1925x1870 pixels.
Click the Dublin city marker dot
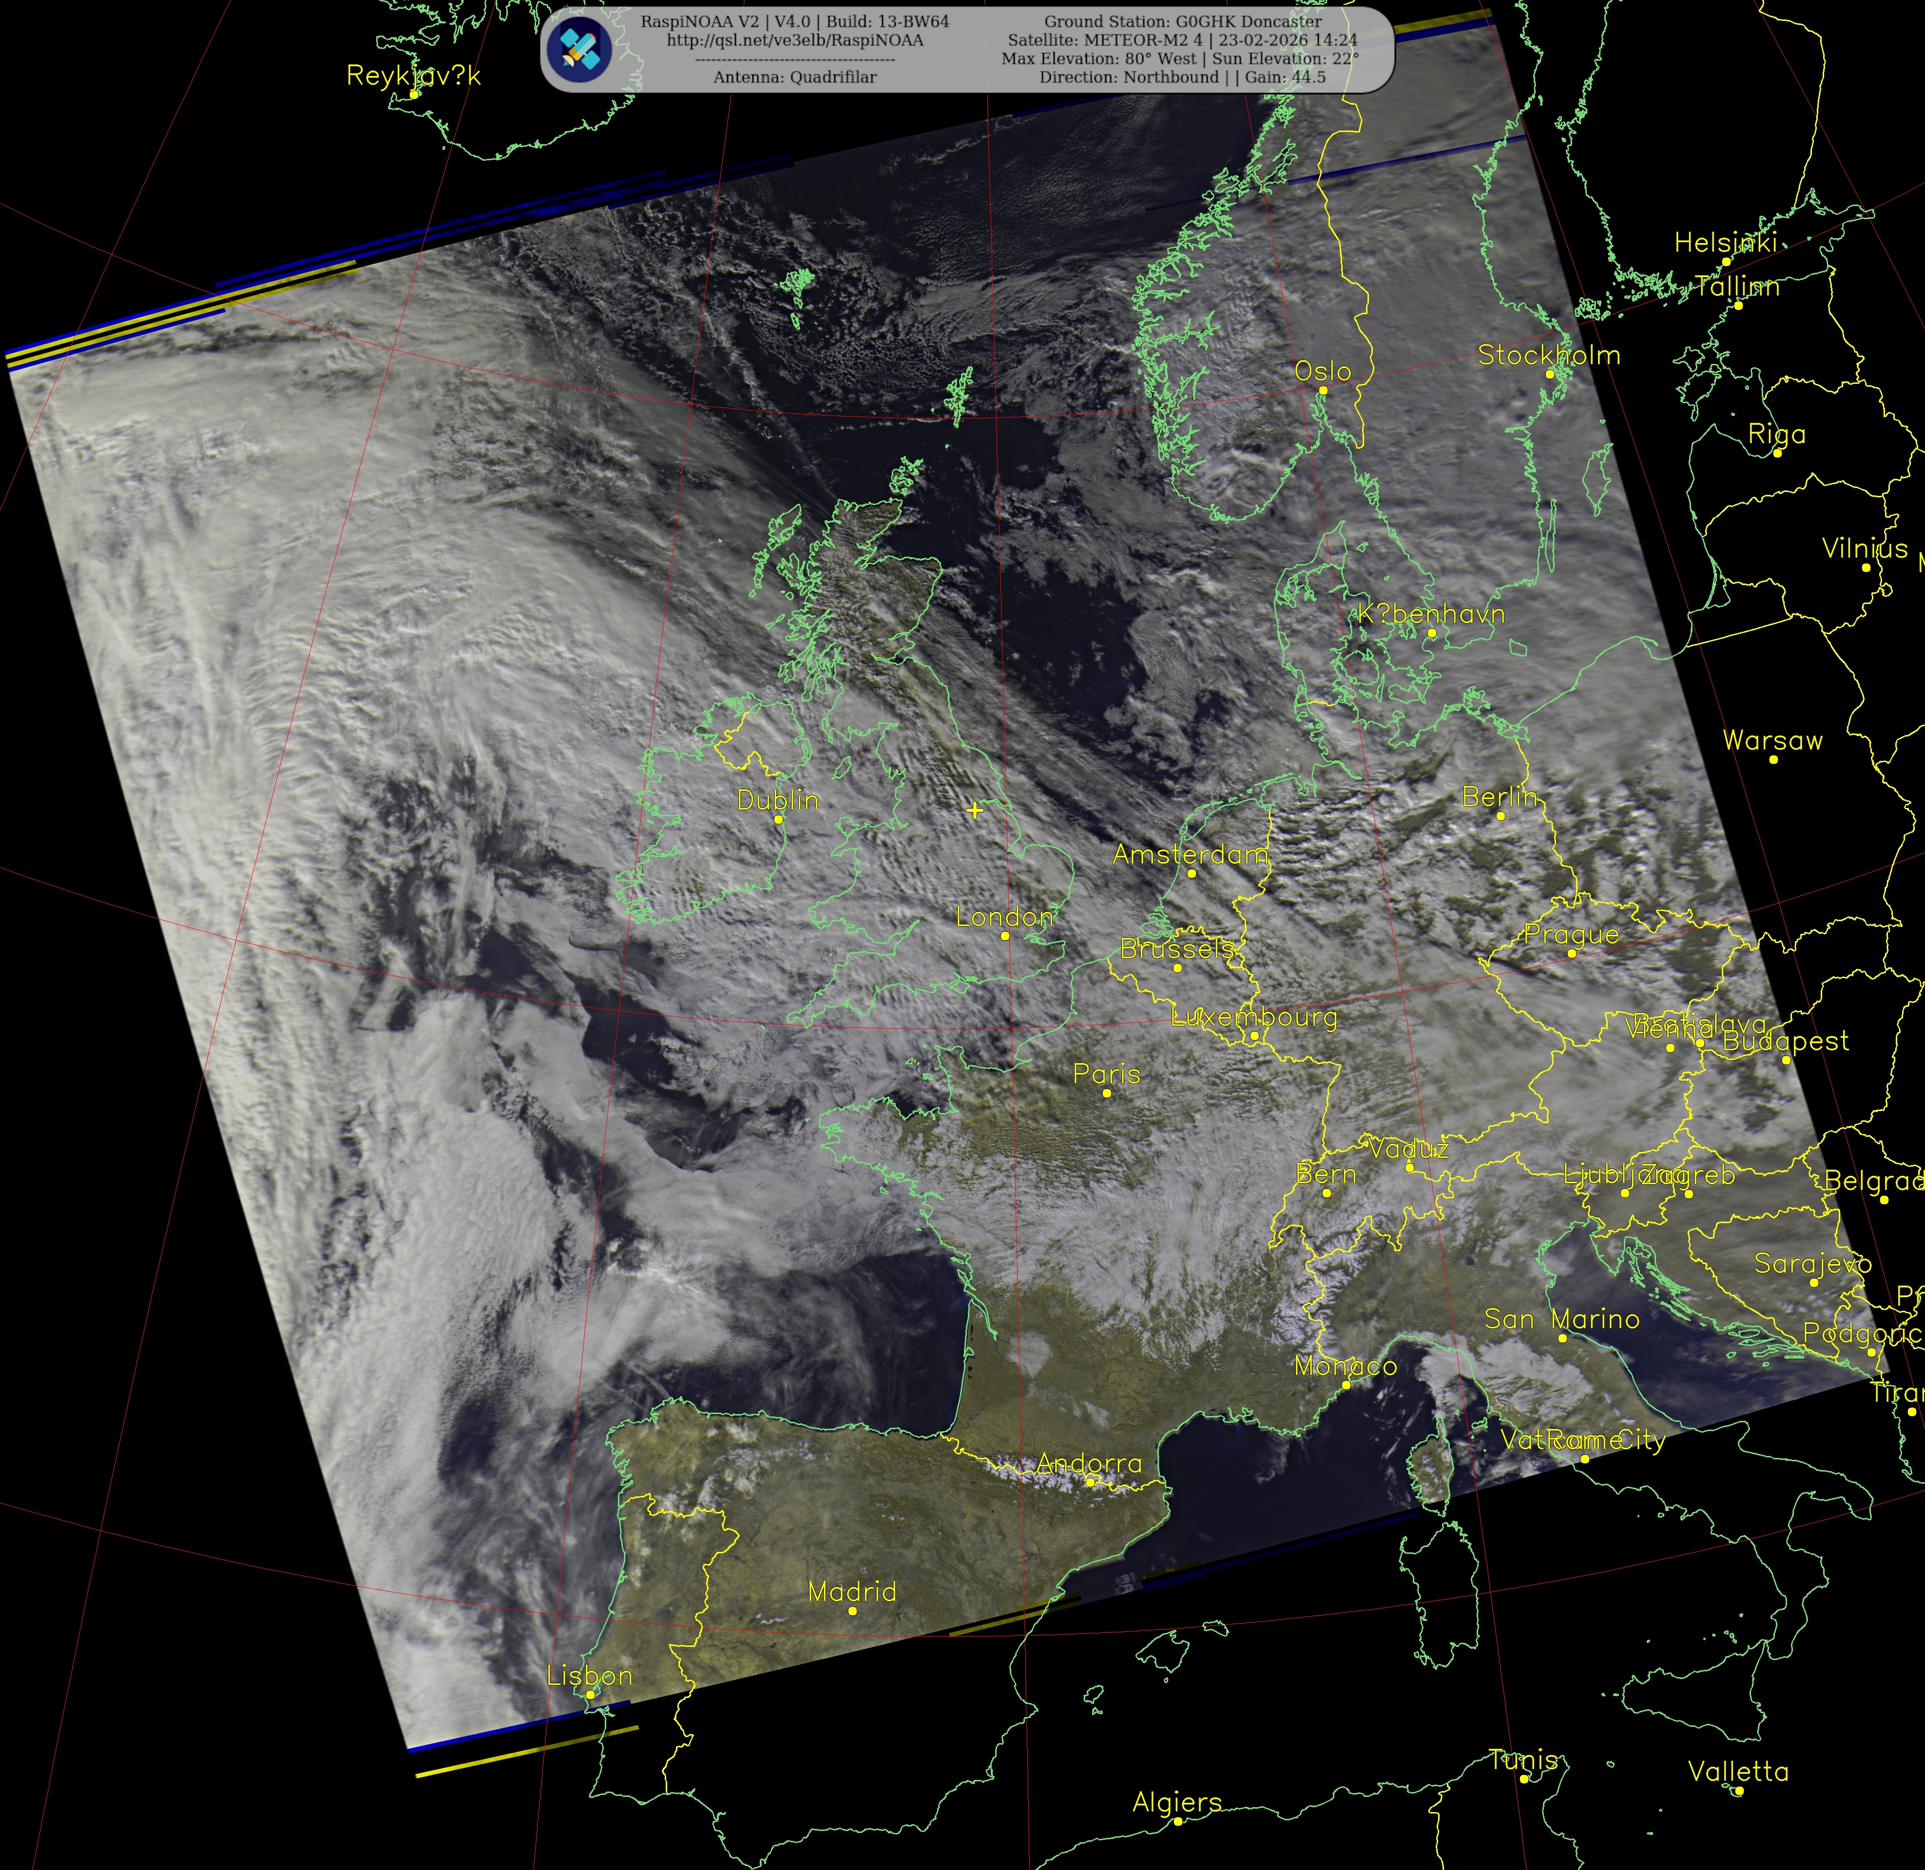(778, 819)
